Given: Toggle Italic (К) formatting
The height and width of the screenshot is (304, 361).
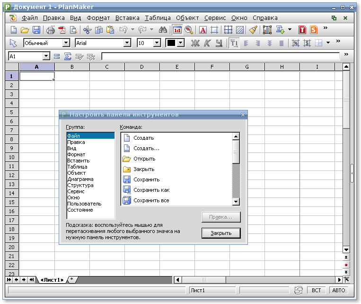Looking at the screenshot, I should click(207, 43).
